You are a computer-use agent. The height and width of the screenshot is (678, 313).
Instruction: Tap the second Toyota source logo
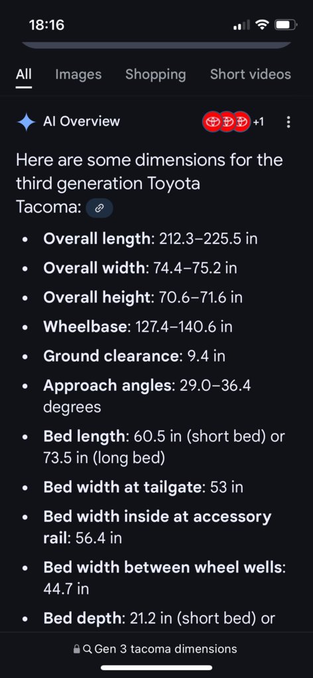[x=226, y=122]
